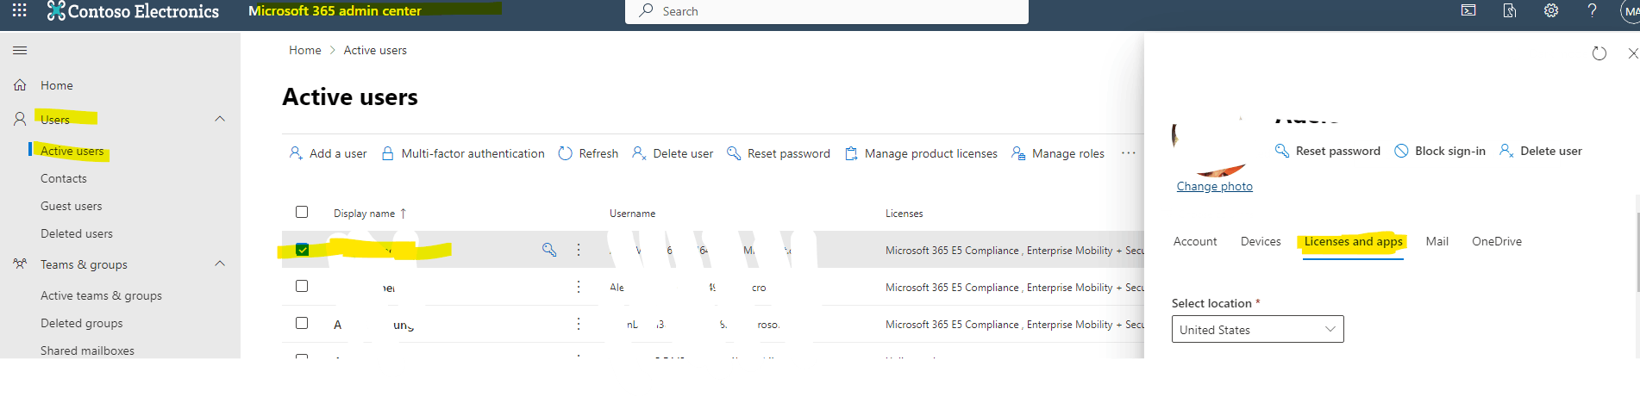The width and height of the screenshot is (1640, 397).
Task: Click the Block sign-in icon in panel
Action: click(1401, 151)
